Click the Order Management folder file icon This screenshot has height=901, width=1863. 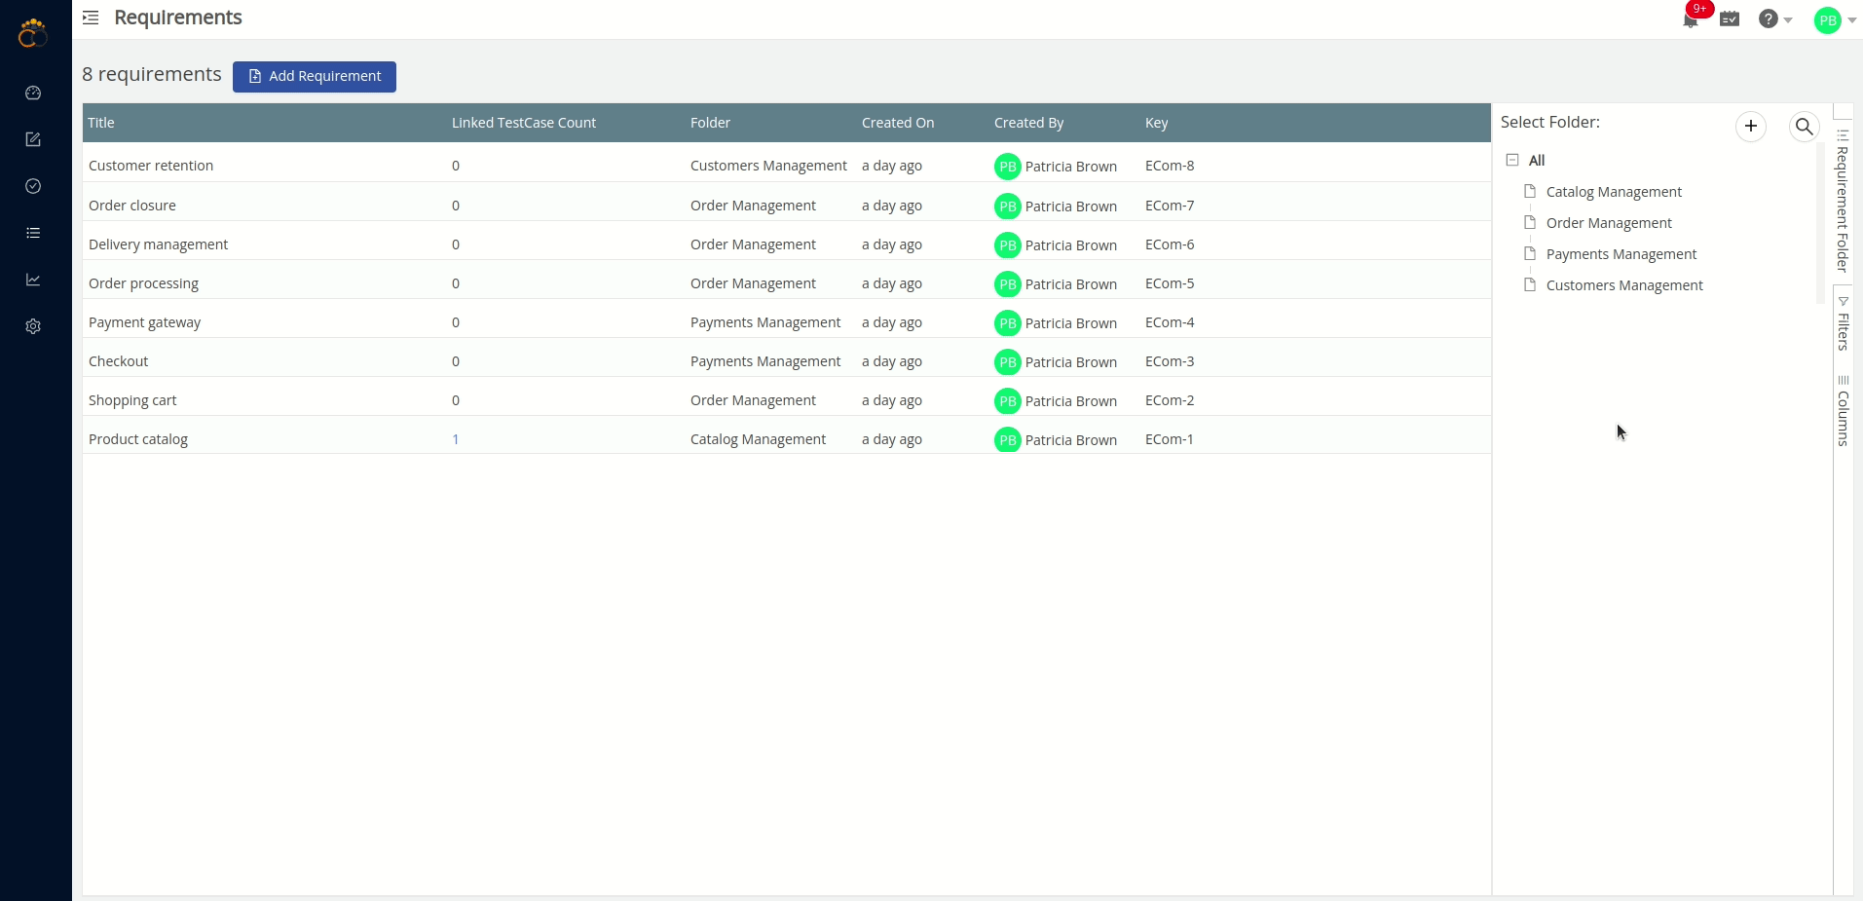[1530, 222]
